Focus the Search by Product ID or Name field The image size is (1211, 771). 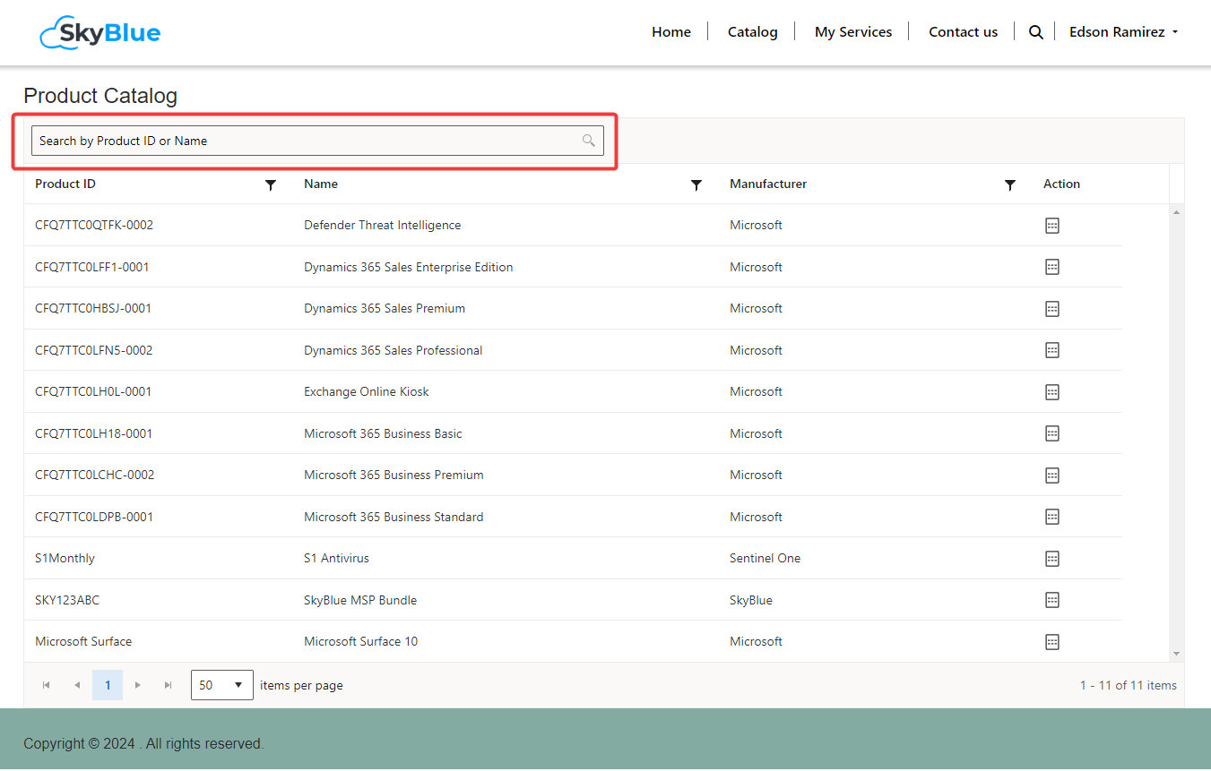pyautogui.click(x=317, y=141)
